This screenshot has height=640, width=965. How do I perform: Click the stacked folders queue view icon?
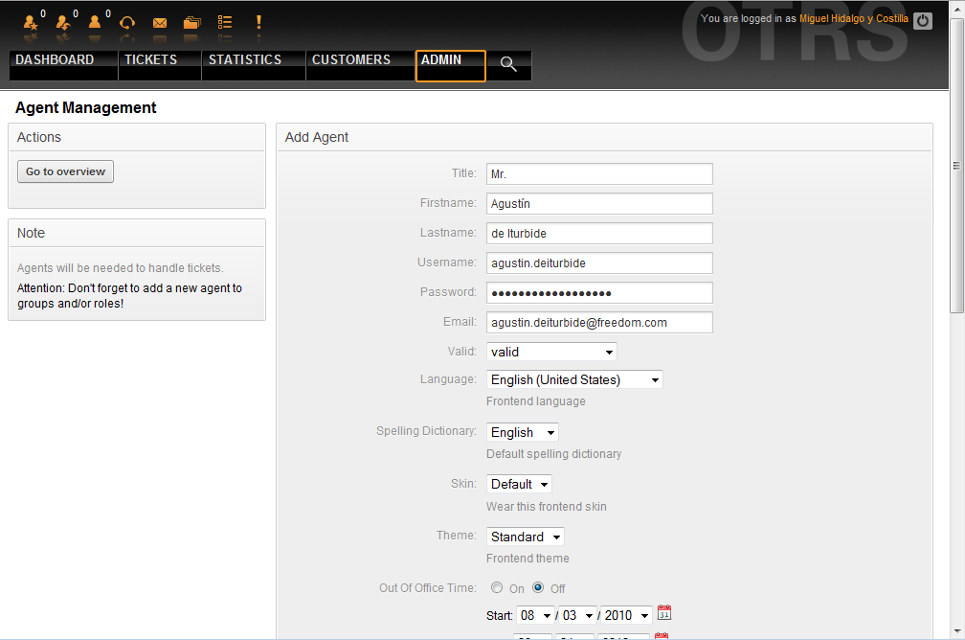point(192,22)
